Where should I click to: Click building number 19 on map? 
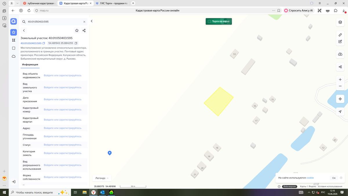[x=209, y=157]
